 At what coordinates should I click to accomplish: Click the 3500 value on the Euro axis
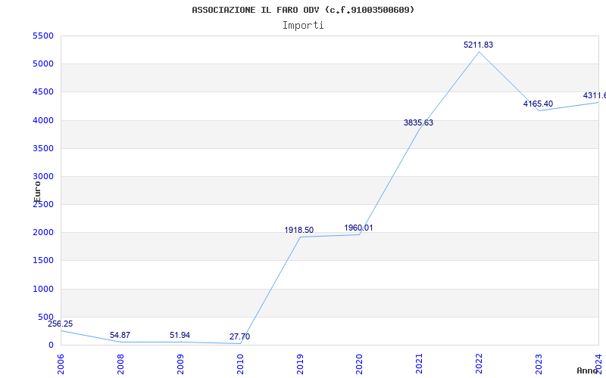(43, 148)
